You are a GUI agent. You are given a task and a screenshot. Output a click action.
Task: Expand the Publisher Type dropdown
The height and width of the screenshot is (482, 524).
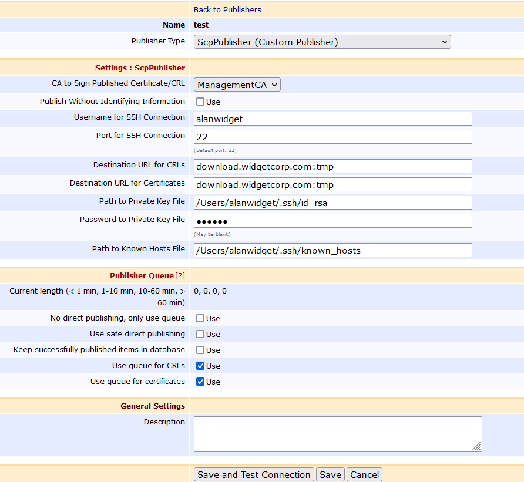pyautogui.click(x=322, y=42)
